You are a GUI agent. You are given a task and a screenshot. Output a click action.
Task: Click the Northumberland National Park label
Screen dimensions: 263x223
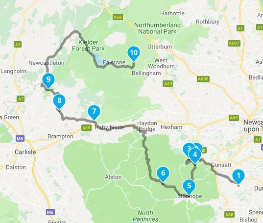[158, 28]
